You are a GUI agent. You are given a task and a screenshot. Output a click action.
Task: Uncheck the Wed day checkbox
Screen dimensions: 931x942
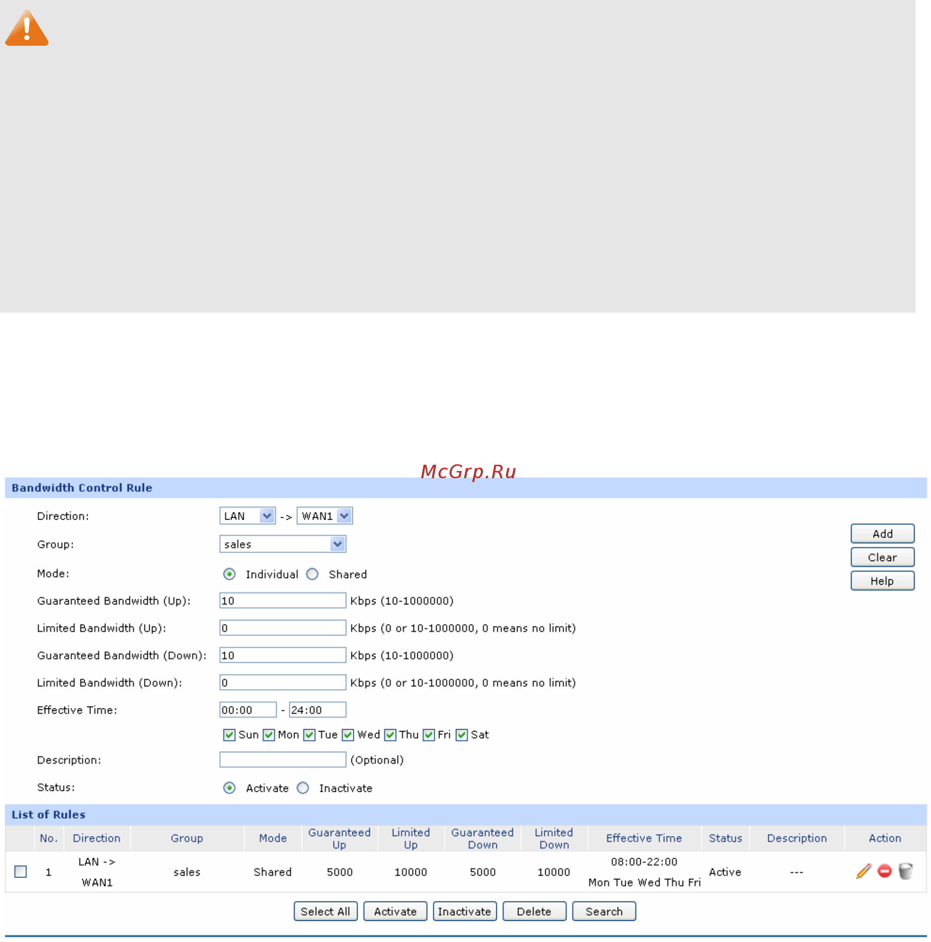tap(348, 735)
